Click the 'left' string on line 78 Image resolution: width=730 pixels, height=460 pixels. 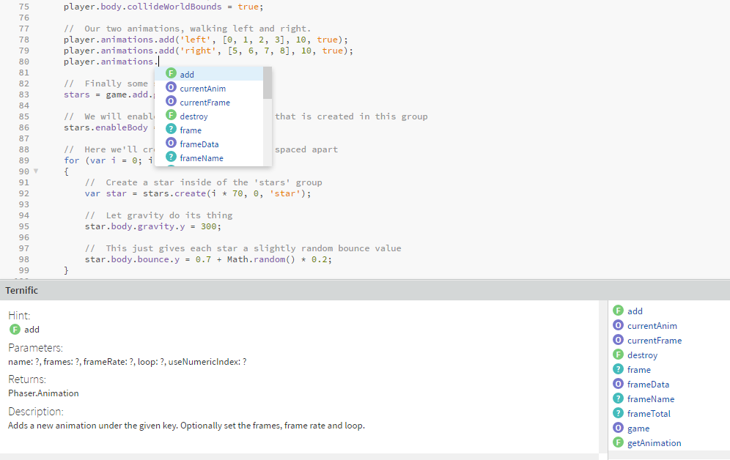pos(196,40)
